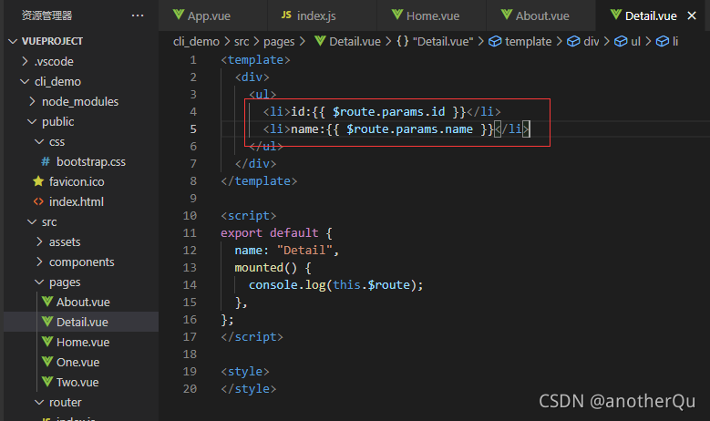The width and height of the screenshot is (710, 421).
Task: Click 'name: "Detail",' code line
Action: 286,251
